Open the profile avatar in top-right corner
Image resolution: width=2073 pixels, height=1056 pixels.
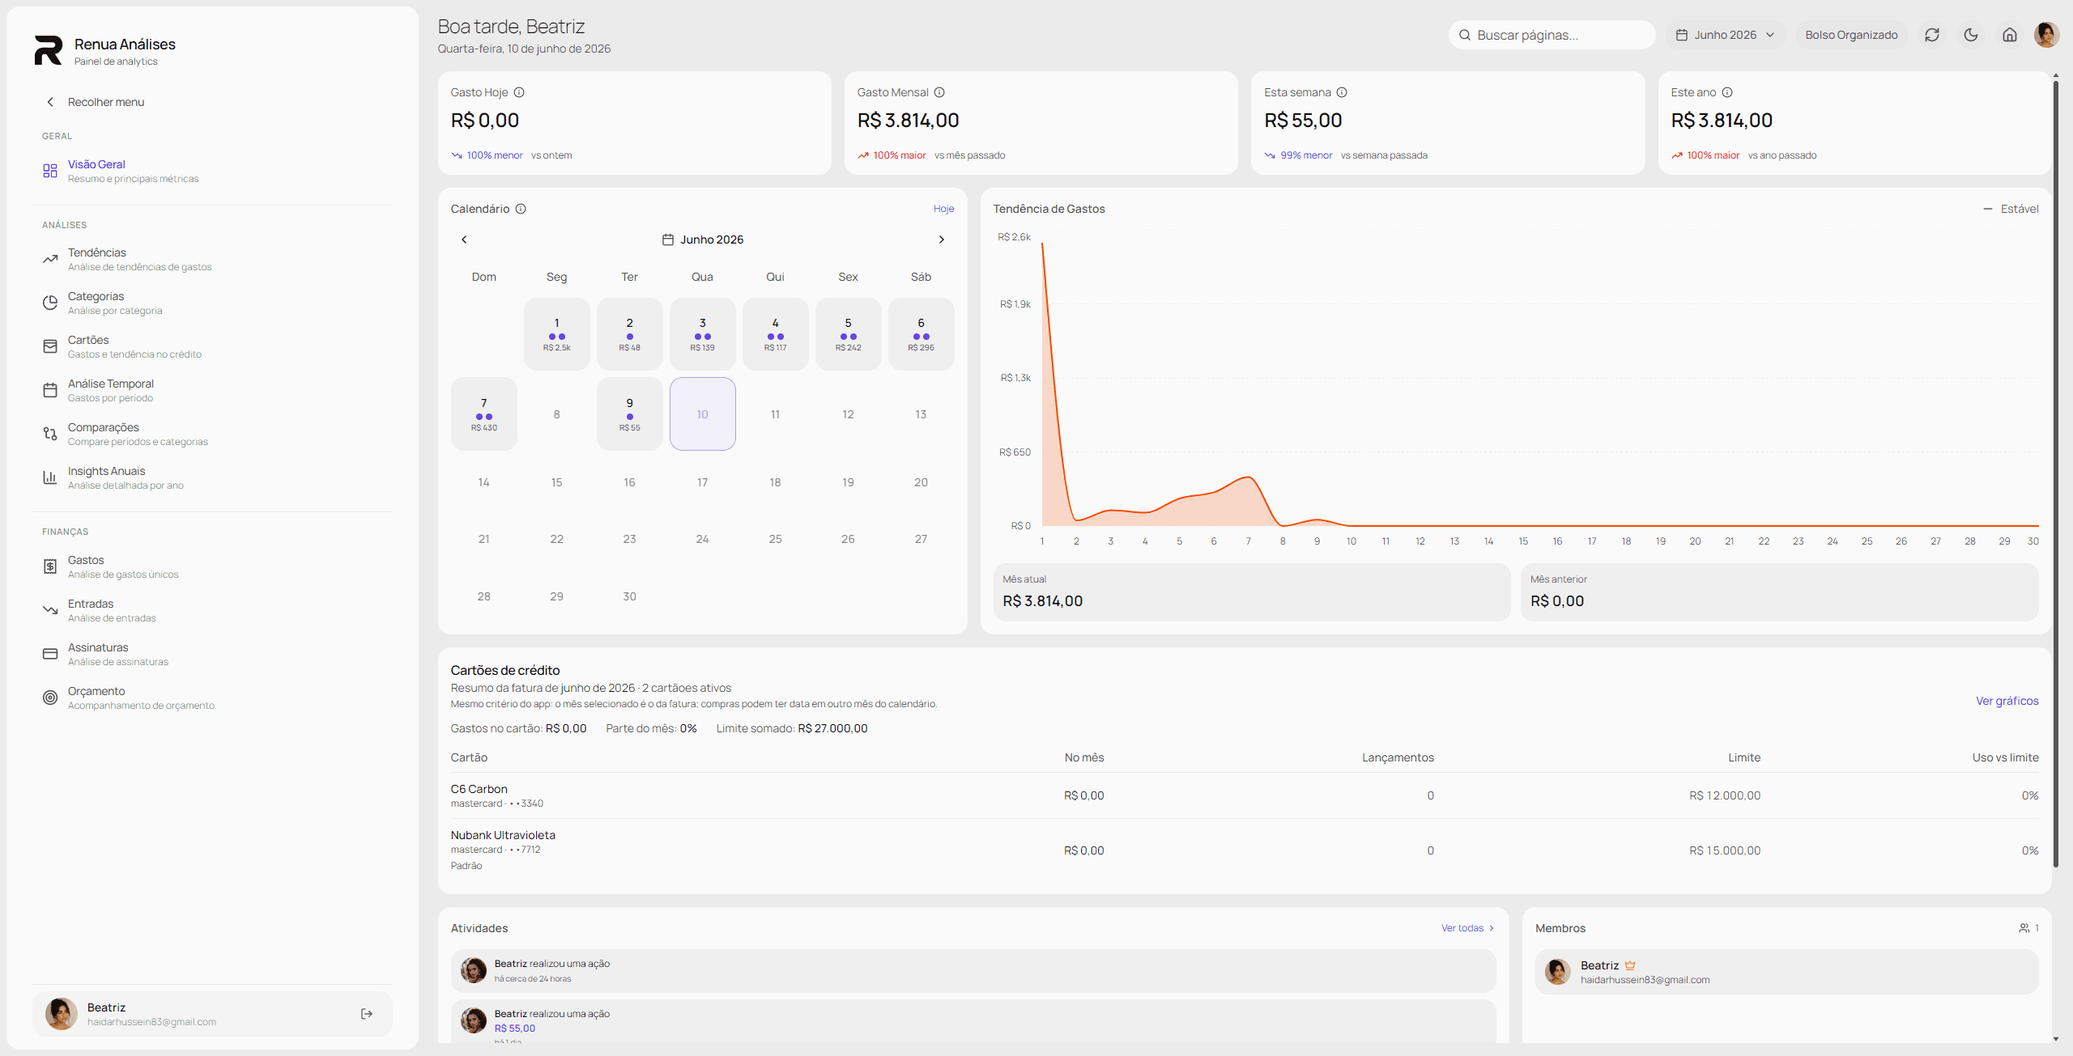tap(2046, 35)
